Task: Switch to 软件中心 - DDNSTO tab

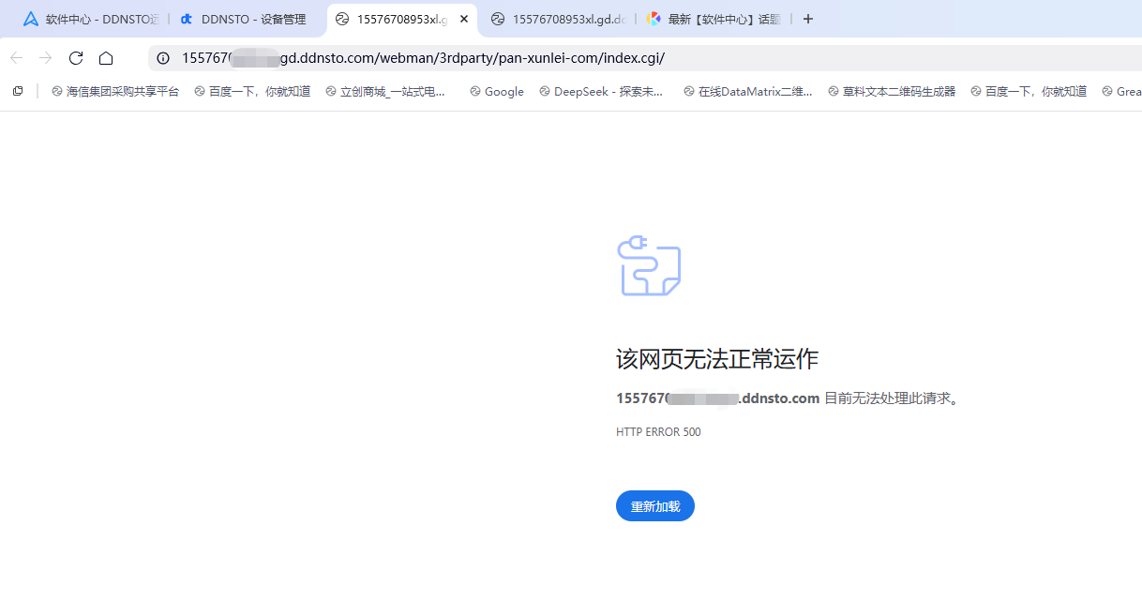Action: tap(94, 19)
